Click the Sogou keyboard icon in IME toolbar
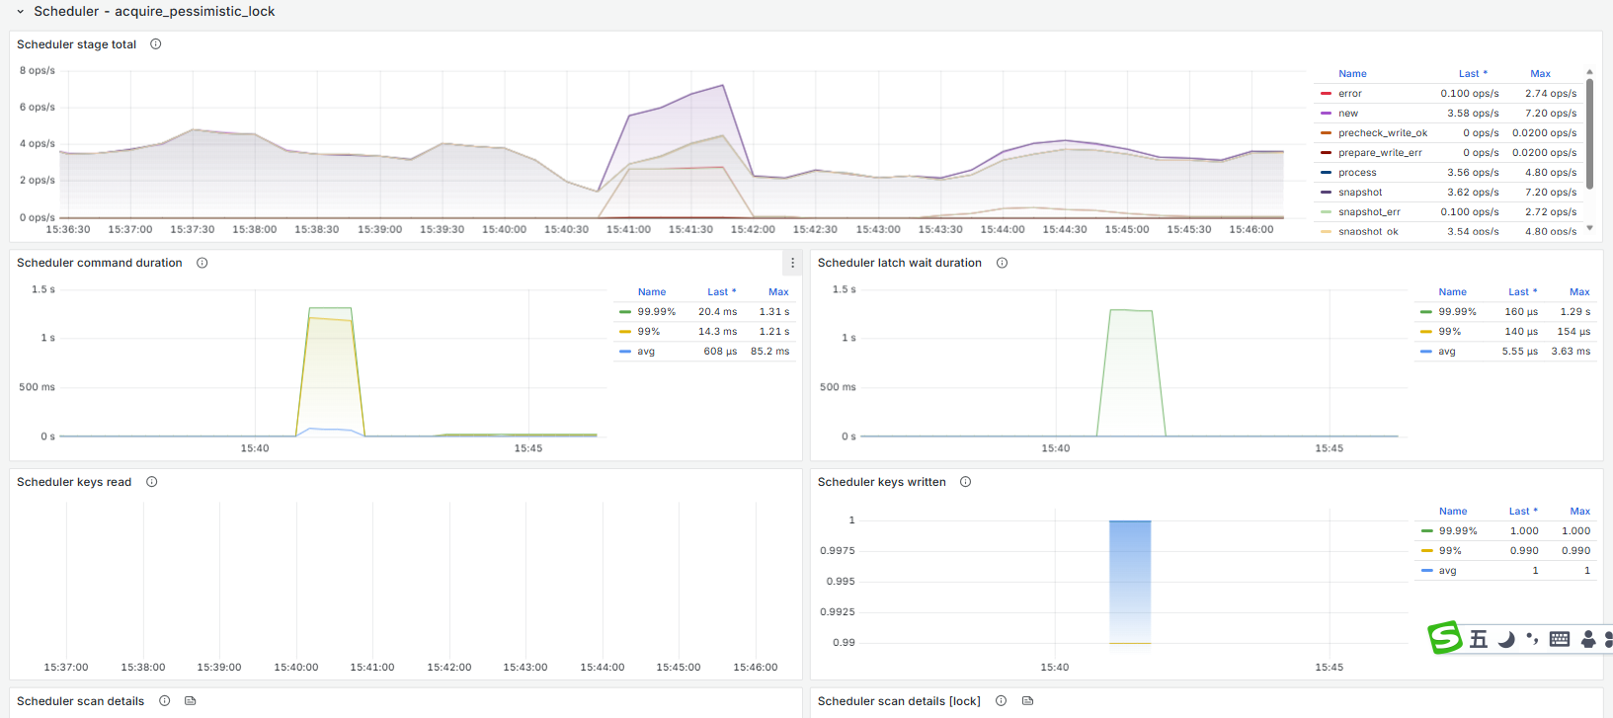 pyautogui.click(x=1560, y=639)
